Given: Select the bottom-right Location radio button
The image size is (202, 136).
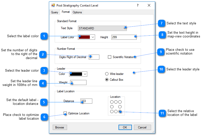Looking at the screenshot, I should (x=120, y=111).
